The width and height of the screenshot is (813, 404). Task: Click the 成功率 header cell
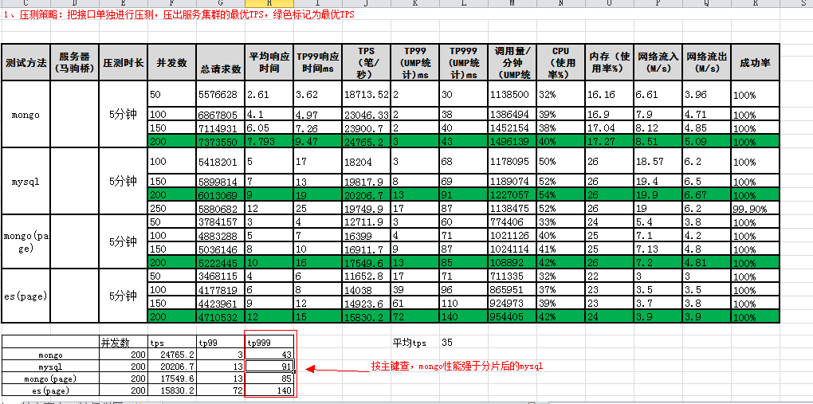coord(755,62)
